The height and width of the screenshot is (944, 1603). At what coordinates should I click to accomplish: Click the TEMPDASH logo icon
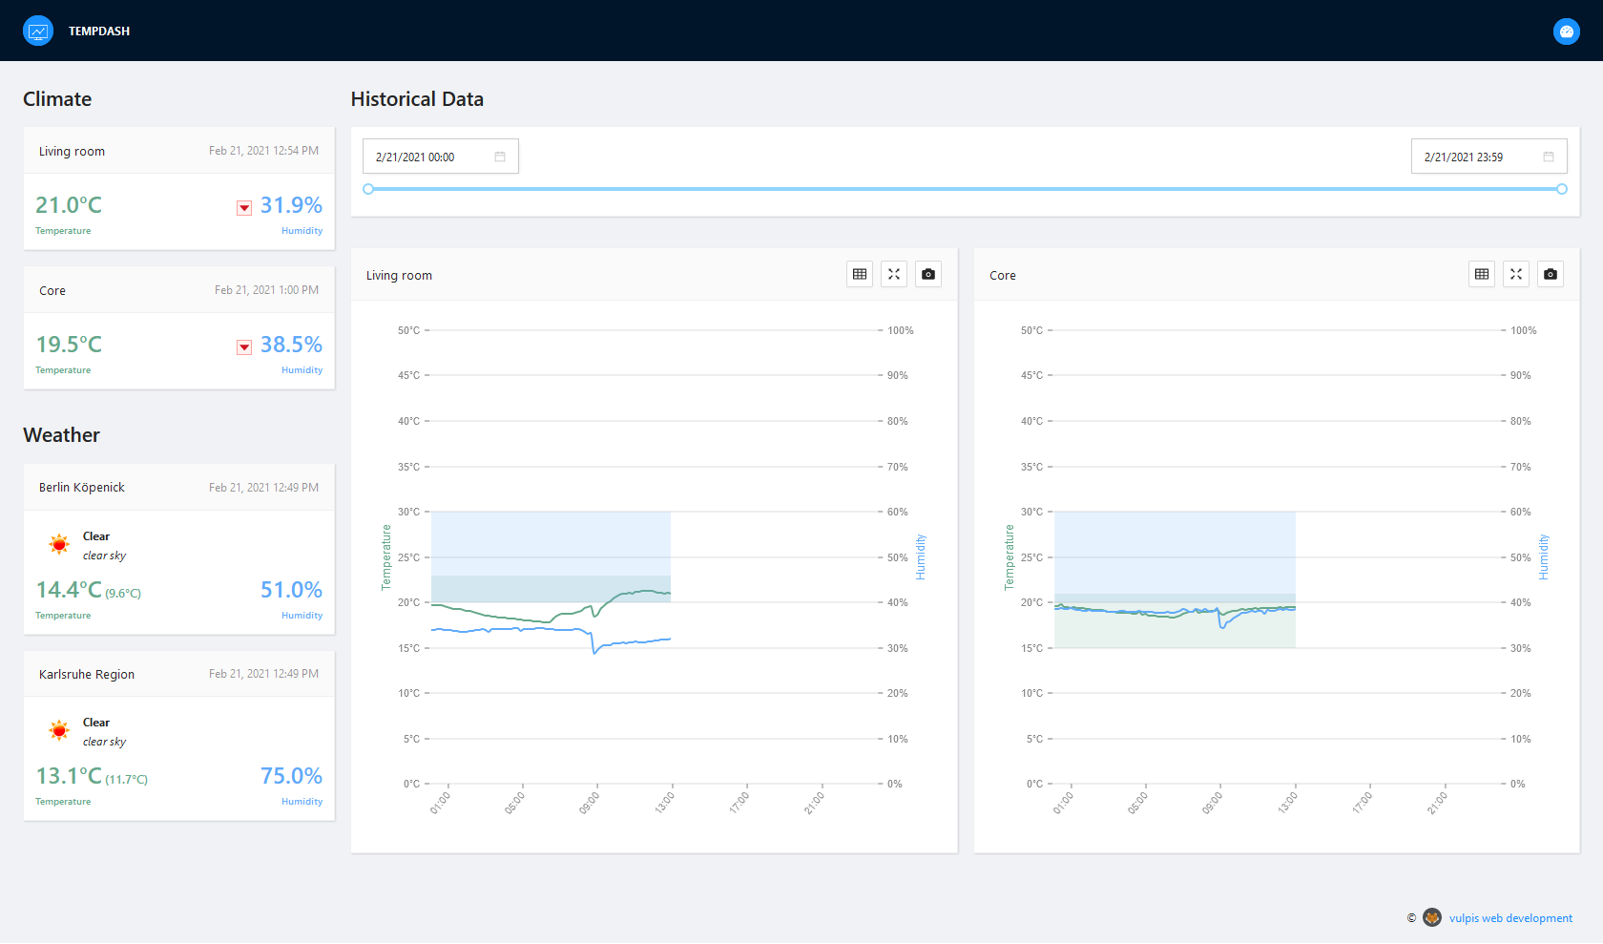coord(38,31)
